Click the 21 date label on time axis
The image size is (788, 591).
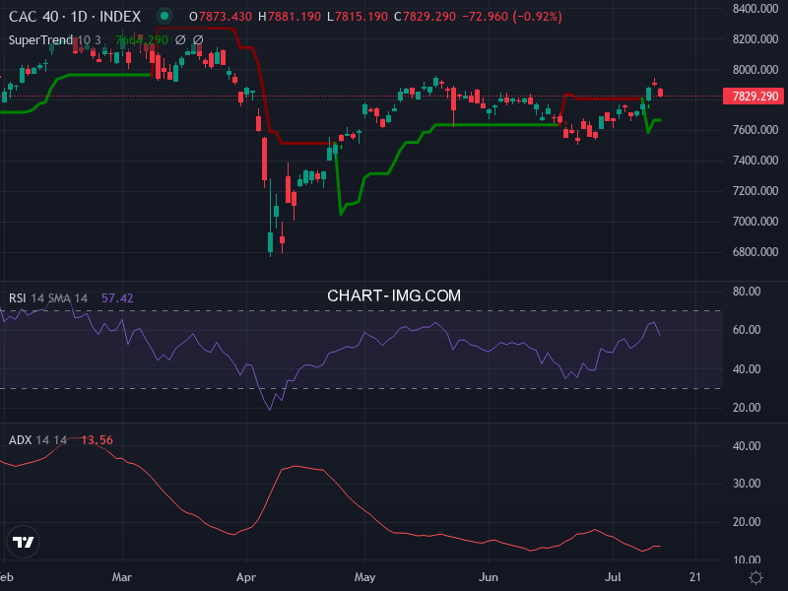point(695,577)
